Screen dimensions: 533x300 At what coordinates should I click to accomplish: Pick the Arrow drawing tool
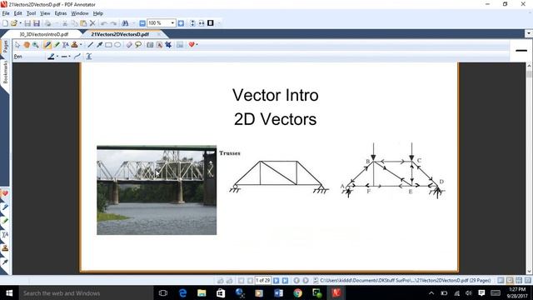point(99,44)
